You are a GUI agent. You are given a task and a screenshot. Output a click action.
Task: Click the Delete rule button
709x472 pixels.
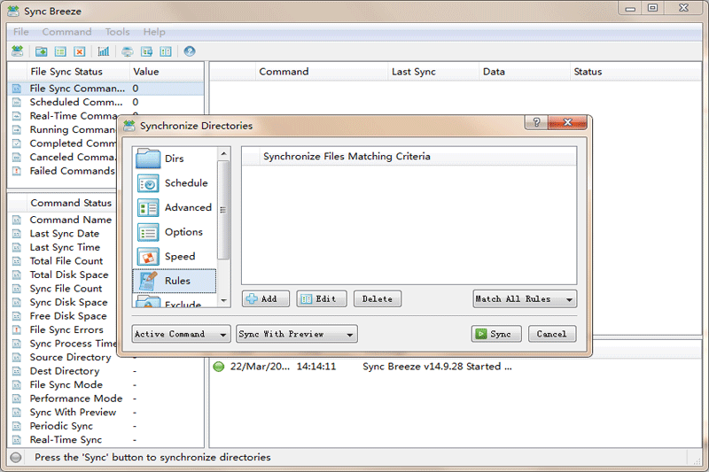coord(378,299)
